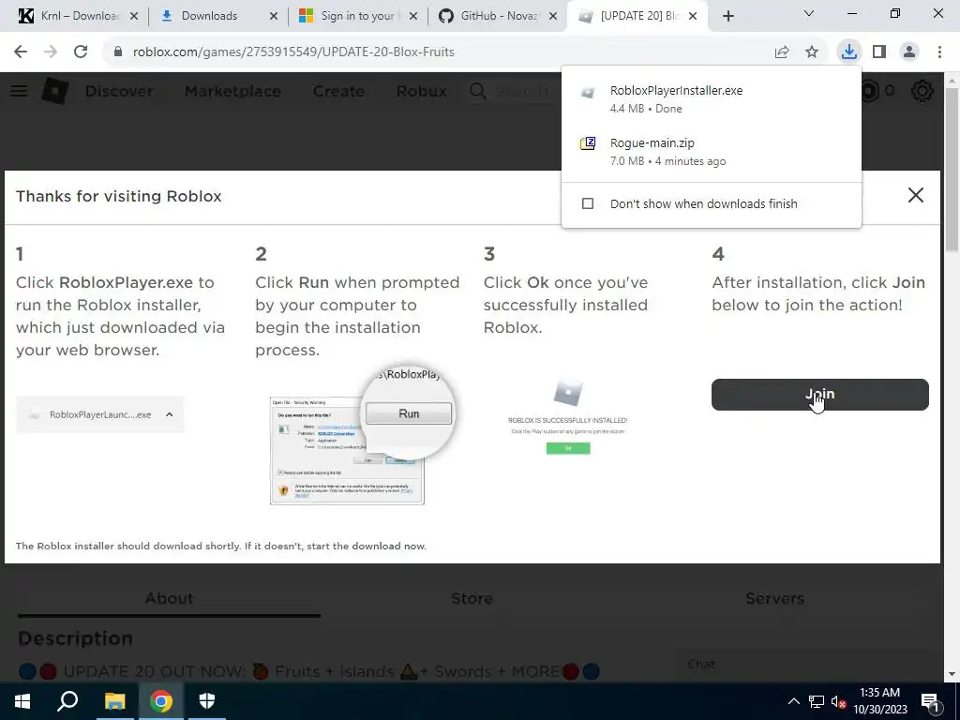Close the Thanks for visiting Roblox dialog
Screen dimensions: 960x720
point(915,195)
